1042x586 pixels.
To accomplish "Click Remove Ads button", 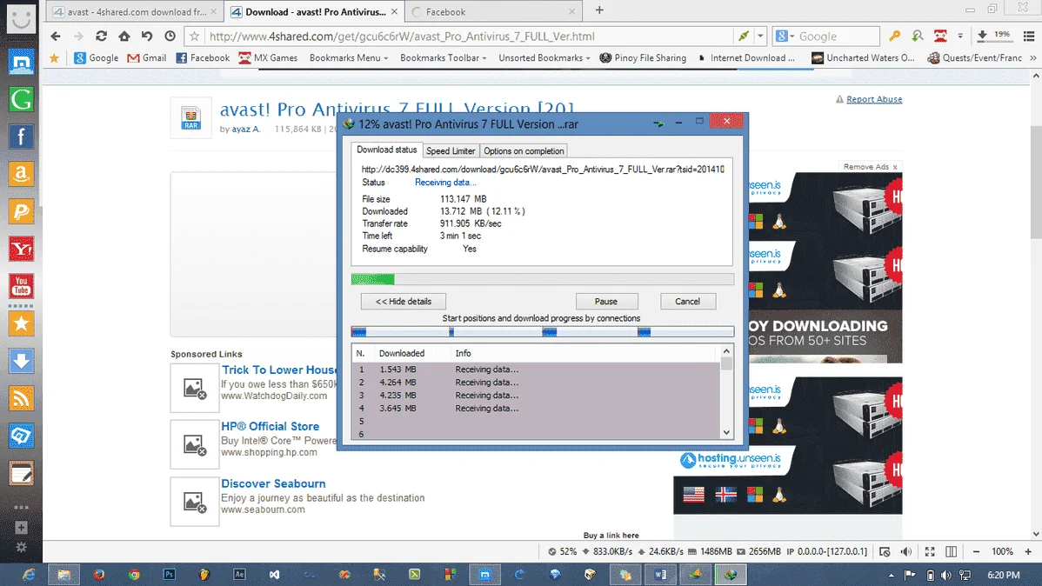I will (x=870, y=167).
